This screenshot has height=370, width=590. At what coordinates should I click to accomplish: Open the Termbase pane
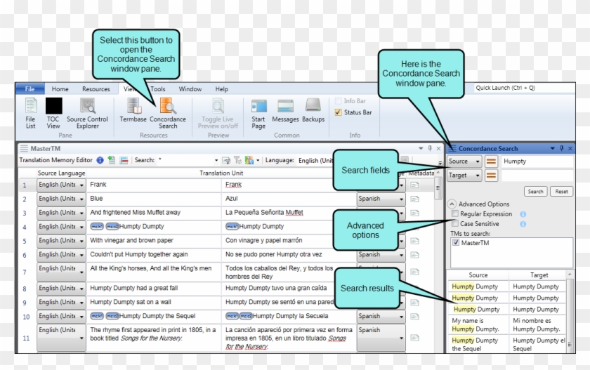coord(133,110)
